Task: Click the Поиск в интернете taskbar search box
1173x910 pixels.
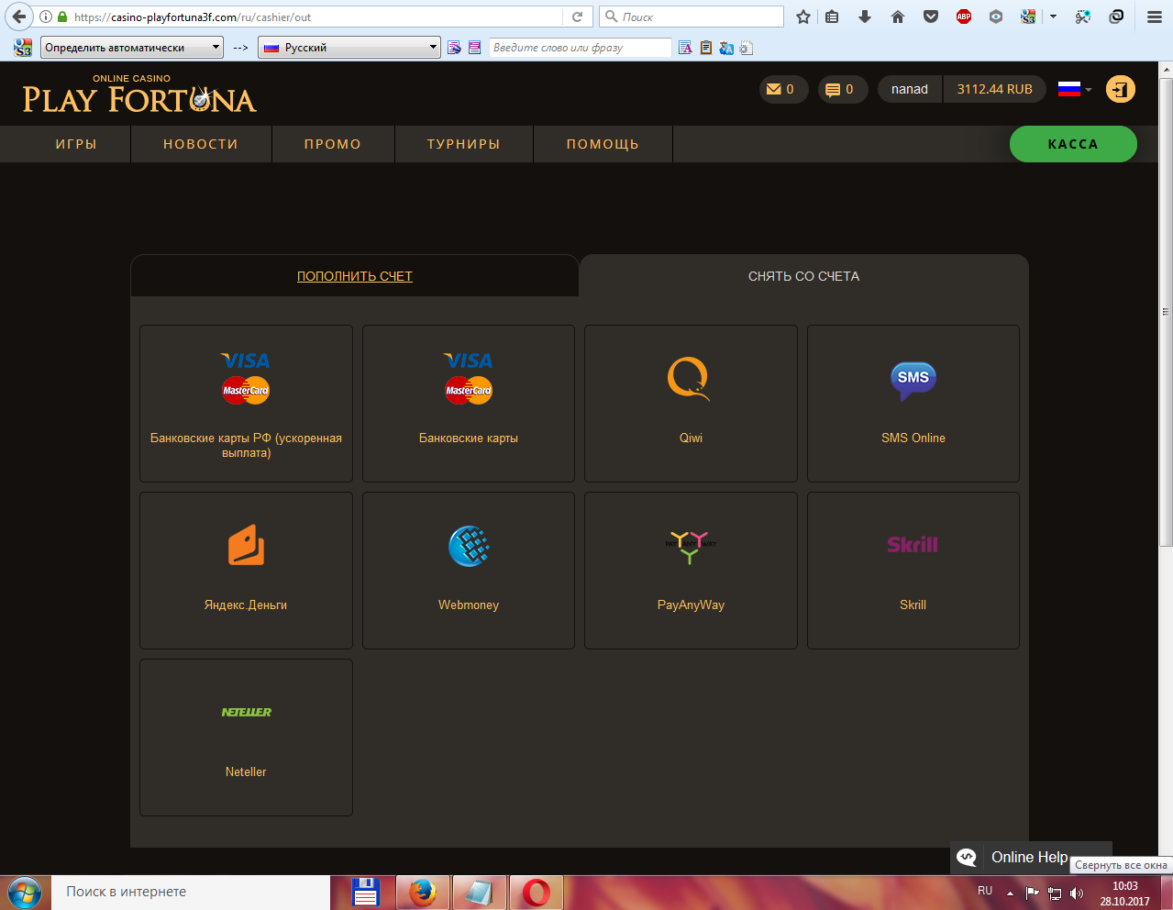Action: coord(193,892)
